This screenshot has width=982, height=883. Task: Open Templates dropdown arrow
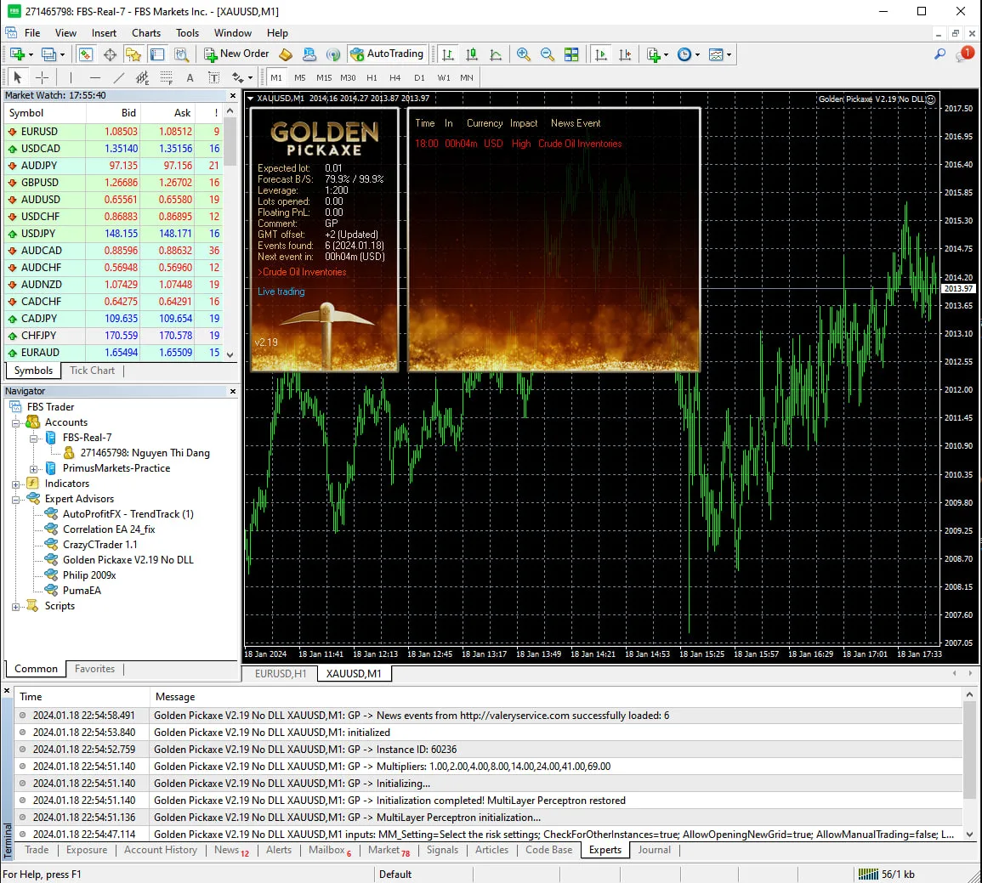coord(729,55)
